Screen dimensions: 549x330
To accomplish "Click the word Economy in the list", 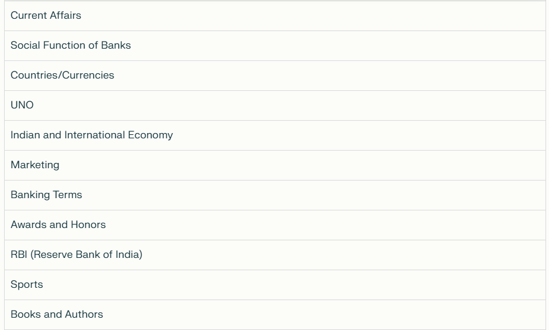I will click(x=151, y=135).
